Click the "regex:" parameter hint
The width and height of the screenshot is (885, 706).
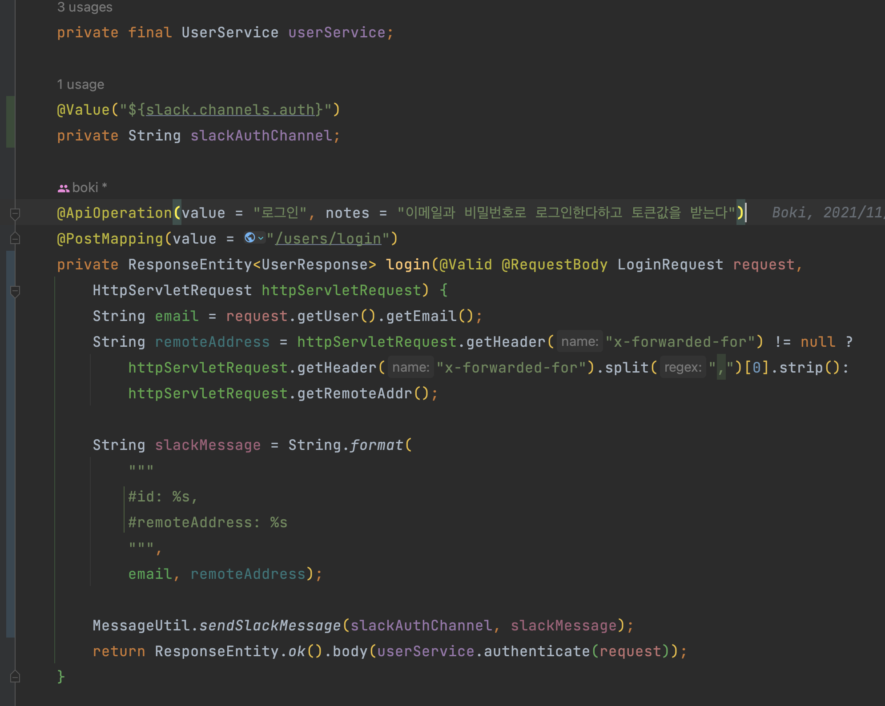(x=683, y=368)
